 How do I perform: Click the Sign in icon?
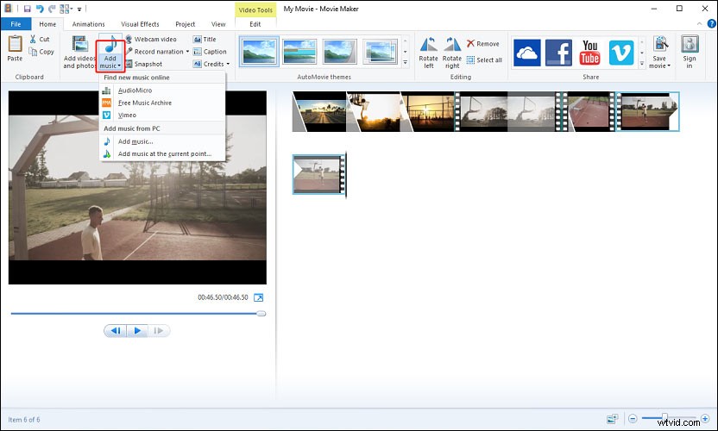690,44
